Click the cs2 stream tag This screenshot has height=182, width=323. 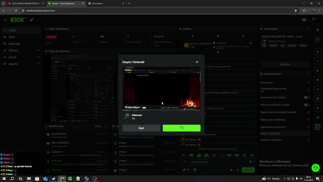tap(283, 45)
